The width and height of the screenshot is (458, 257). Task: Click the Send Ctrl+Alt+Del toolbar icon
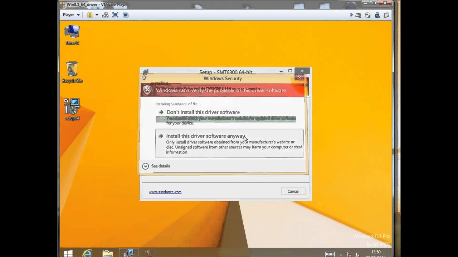(x=105, y=15)
